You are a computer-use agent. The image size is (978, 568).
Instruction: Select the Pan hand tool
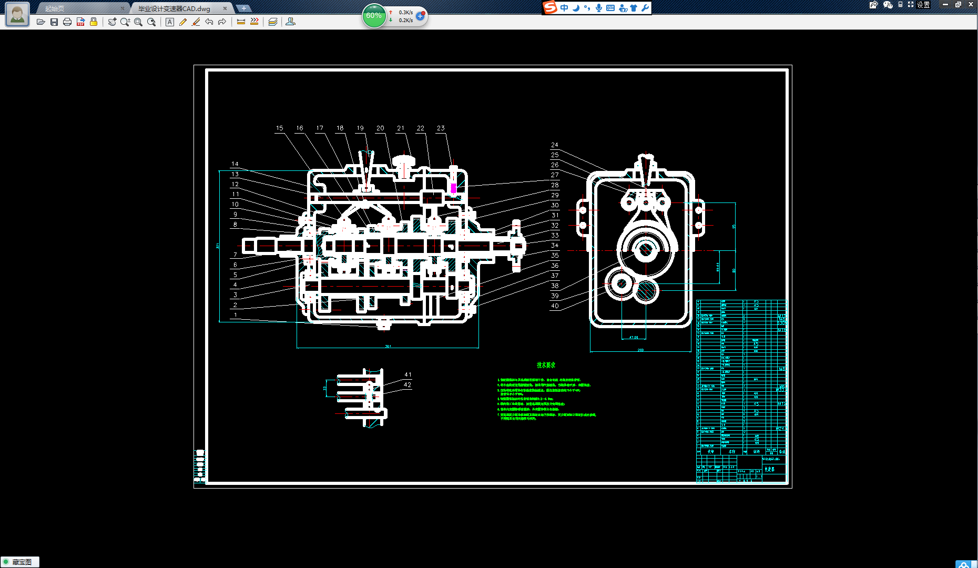pos(112,22)
